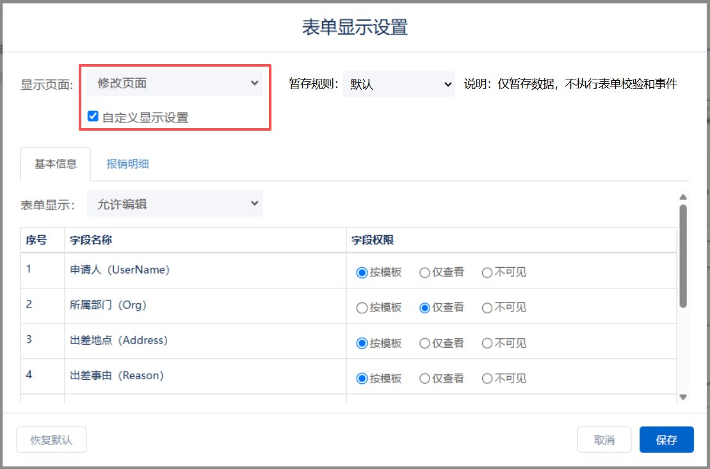The width and height of the screenshot is (710, 469).
Task: Uncheck the 自定义显示设置 checkbox
Action: pos(93,117)
